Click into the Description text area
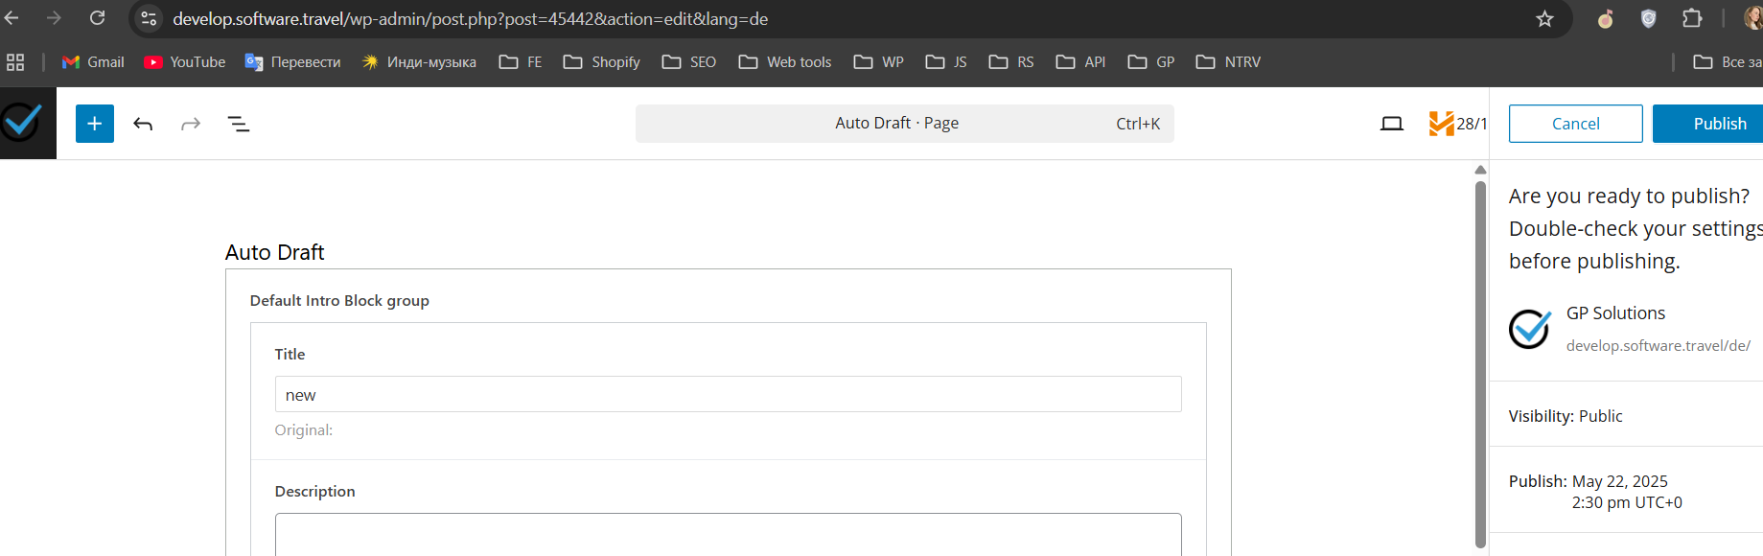 tap(728, 535)
